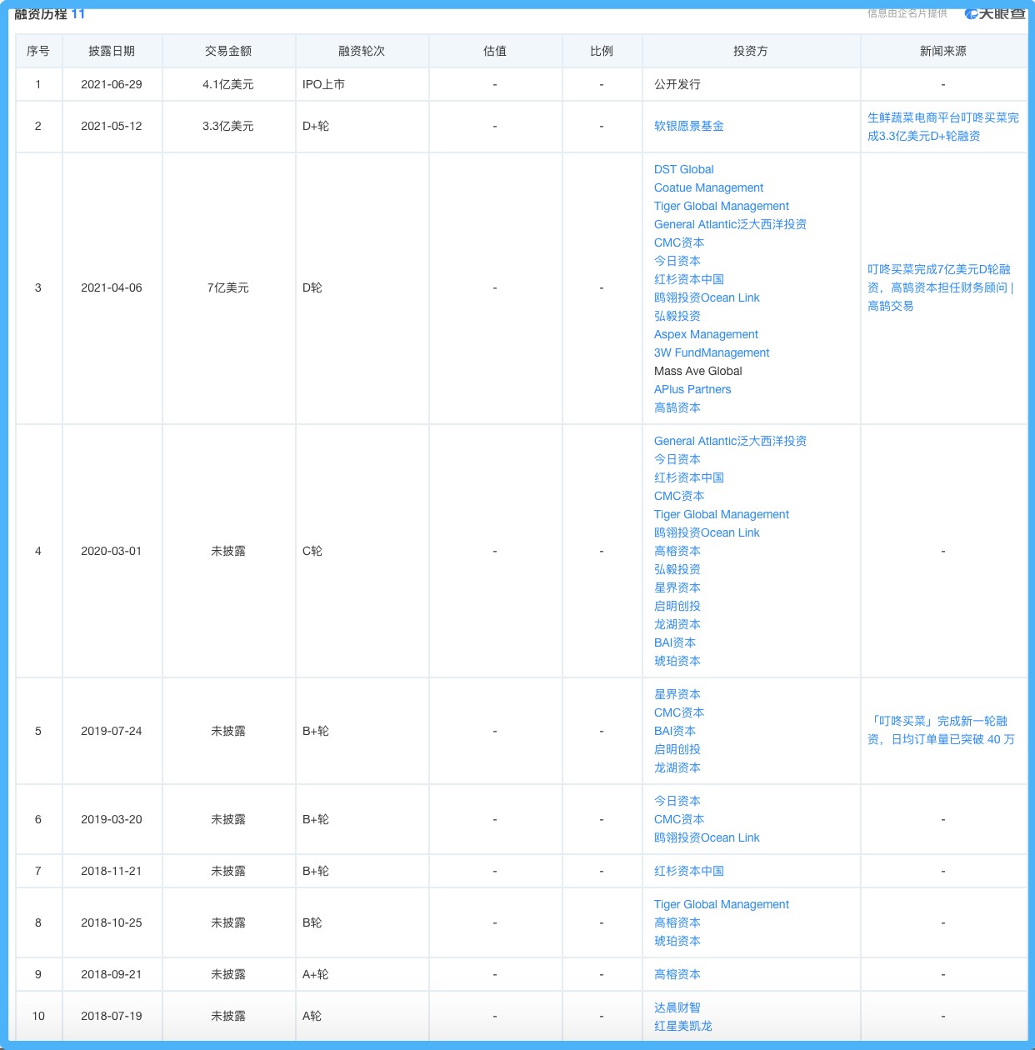Open 今日资本 in the D轮 row

[x=677, y=261]
